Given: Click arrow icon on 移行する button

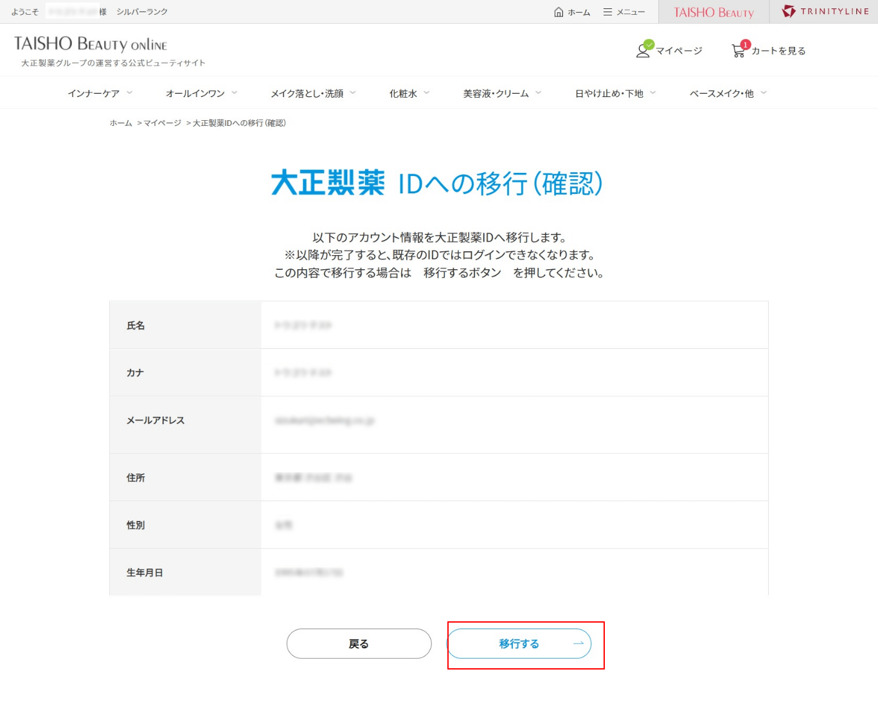Looking at the screenshot, I should [x=578, y=643].
